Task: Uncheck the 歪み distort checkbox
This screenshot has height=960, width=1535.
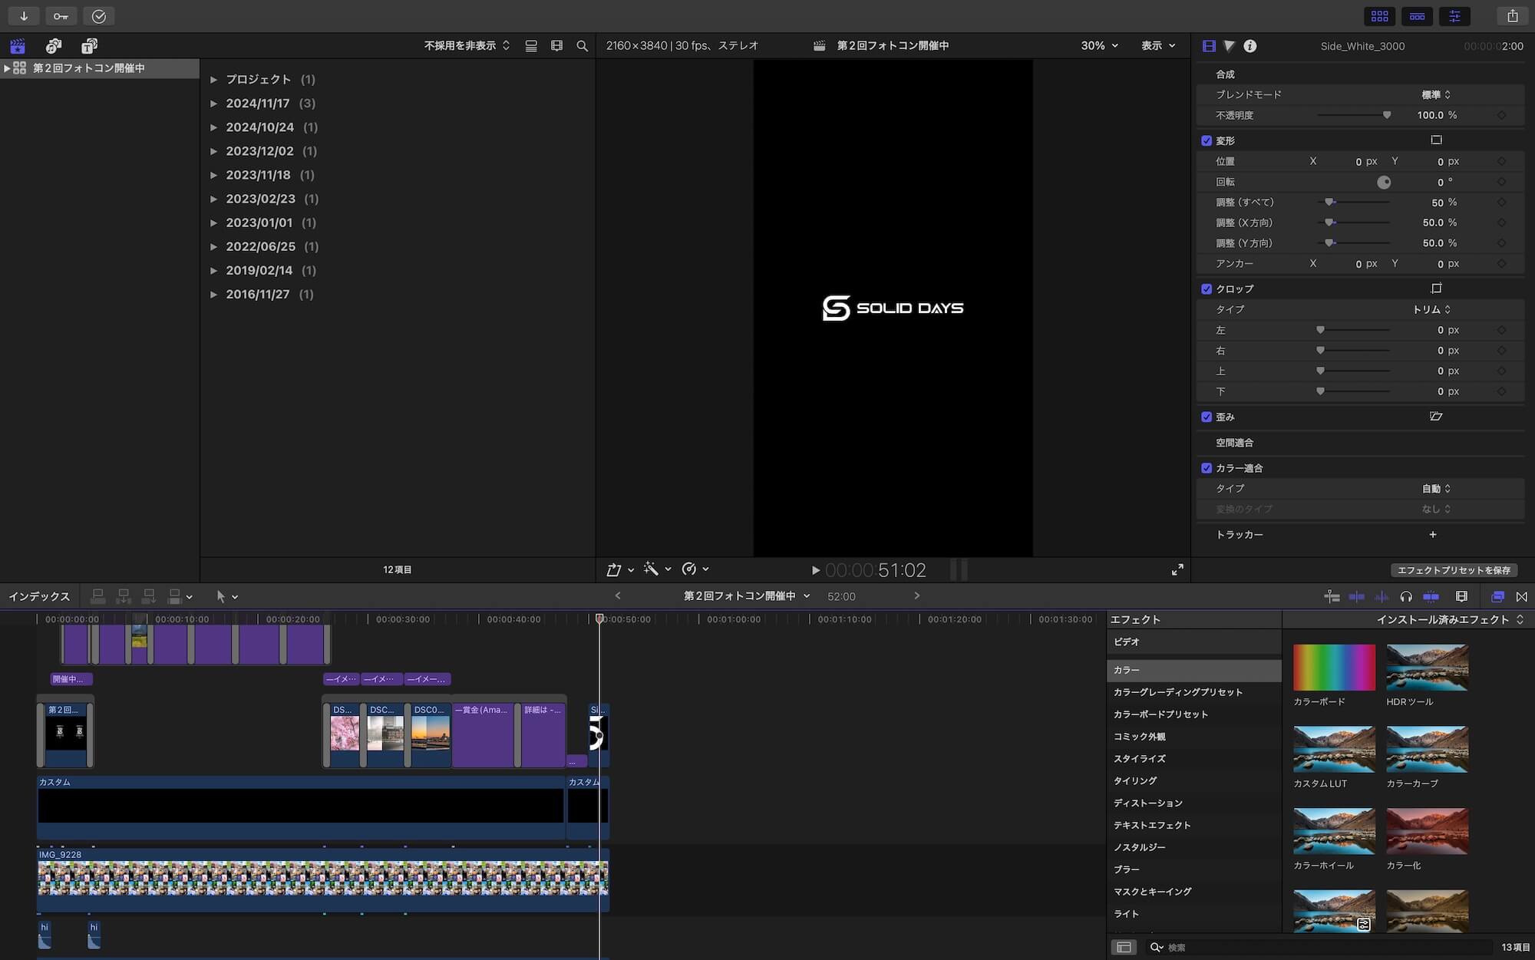Action: tap(1207, 417)
